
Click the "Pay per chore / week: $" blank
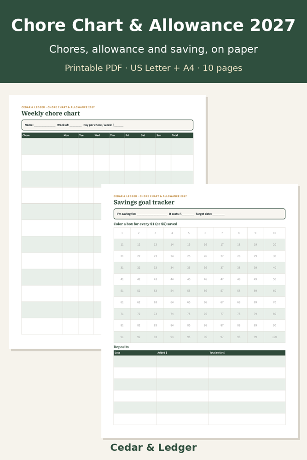(x=119, y=125)
